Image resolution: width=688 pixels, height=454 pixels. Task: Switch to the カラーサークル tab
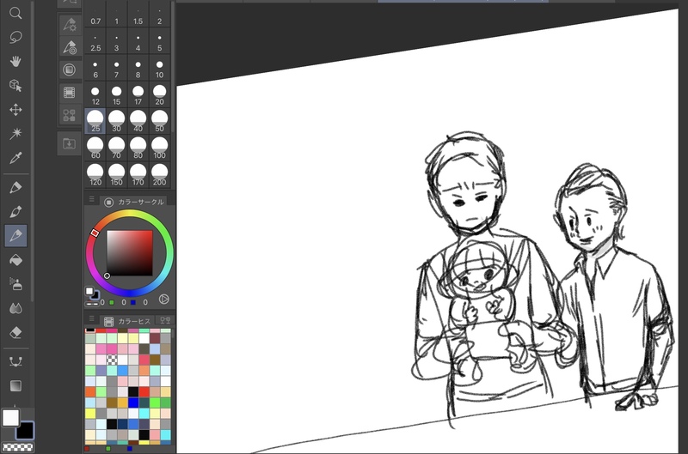[x=133, y=202]
